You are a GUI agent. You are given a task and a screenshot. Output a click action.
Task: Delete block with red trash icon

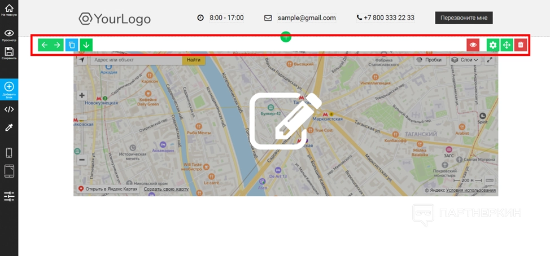[521, 45]
